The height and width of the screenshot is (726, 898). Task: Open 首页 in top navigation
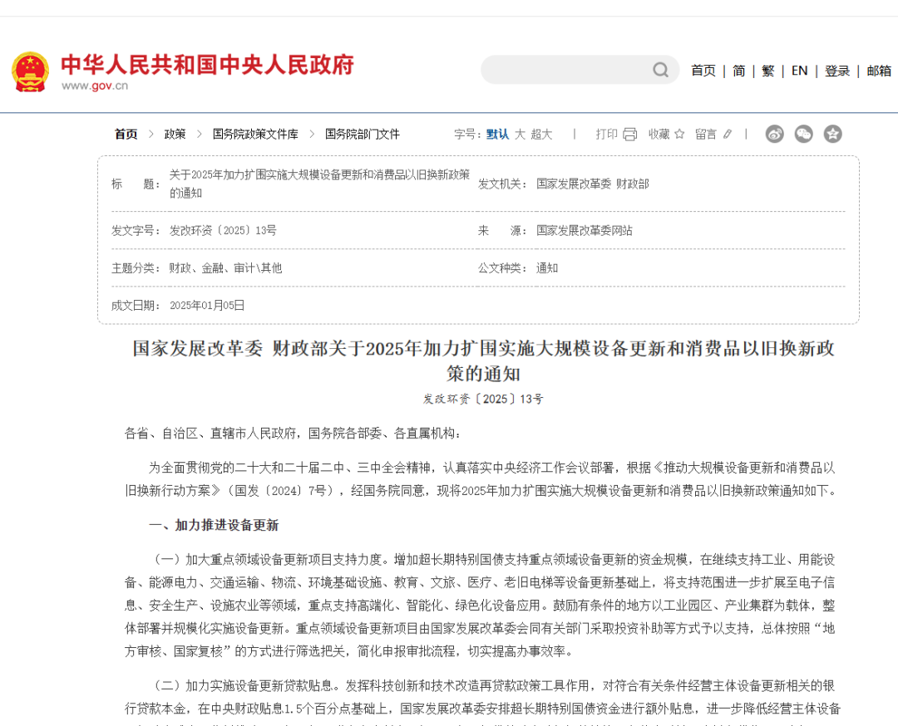coord(703,71)
